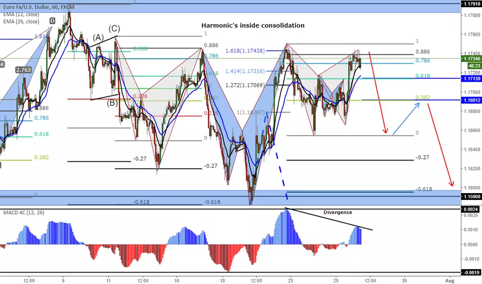
Task: Select the 1(1.16787) Fibonacci level label
Action: [x=250, y=113]
